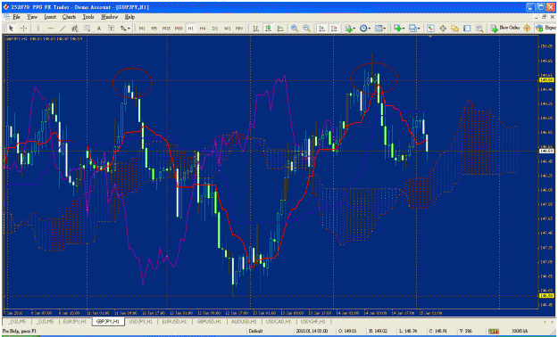This screenshot has width=558, height=337.
Task: Select the text label tool
Action: click(111, 29)
